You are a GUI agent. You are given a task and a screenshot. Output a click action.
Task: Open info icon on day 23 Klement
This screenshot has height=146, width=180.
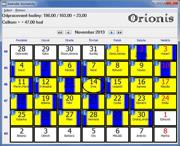coord(132,96)
